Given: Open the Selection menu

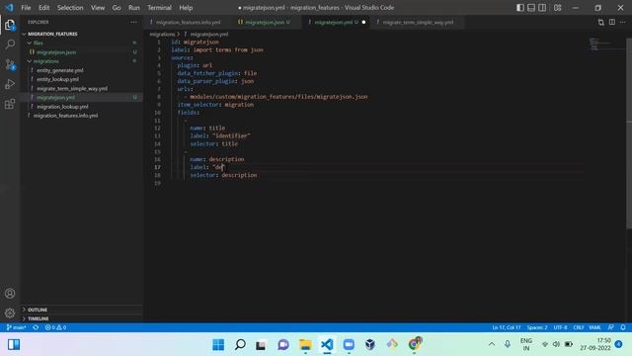Looking at the screenshot, I should [x=70, y=8].
